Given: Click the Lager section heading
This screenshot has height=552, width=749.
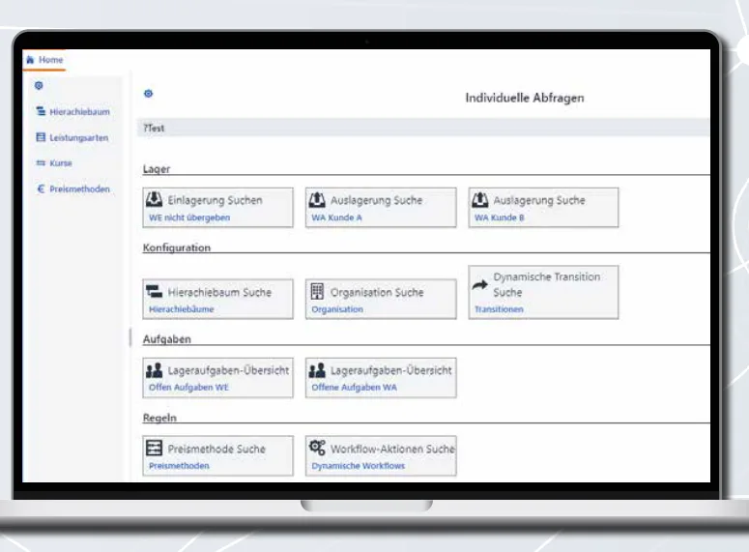Looking at the screenshot, I should click(157, 169).
